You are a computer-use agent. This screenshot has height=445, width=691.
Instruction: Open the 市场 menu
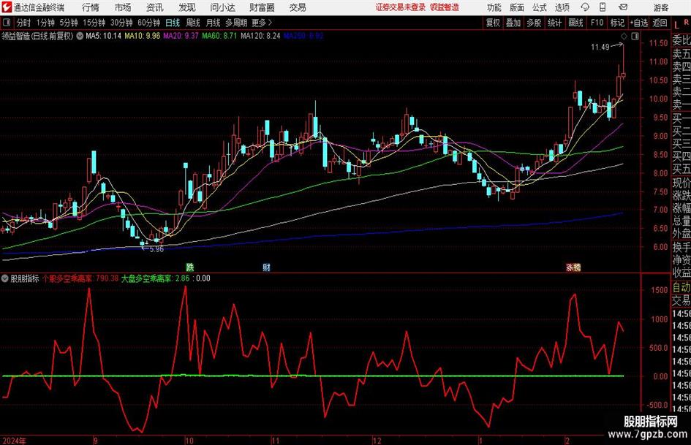click(123, 7)
